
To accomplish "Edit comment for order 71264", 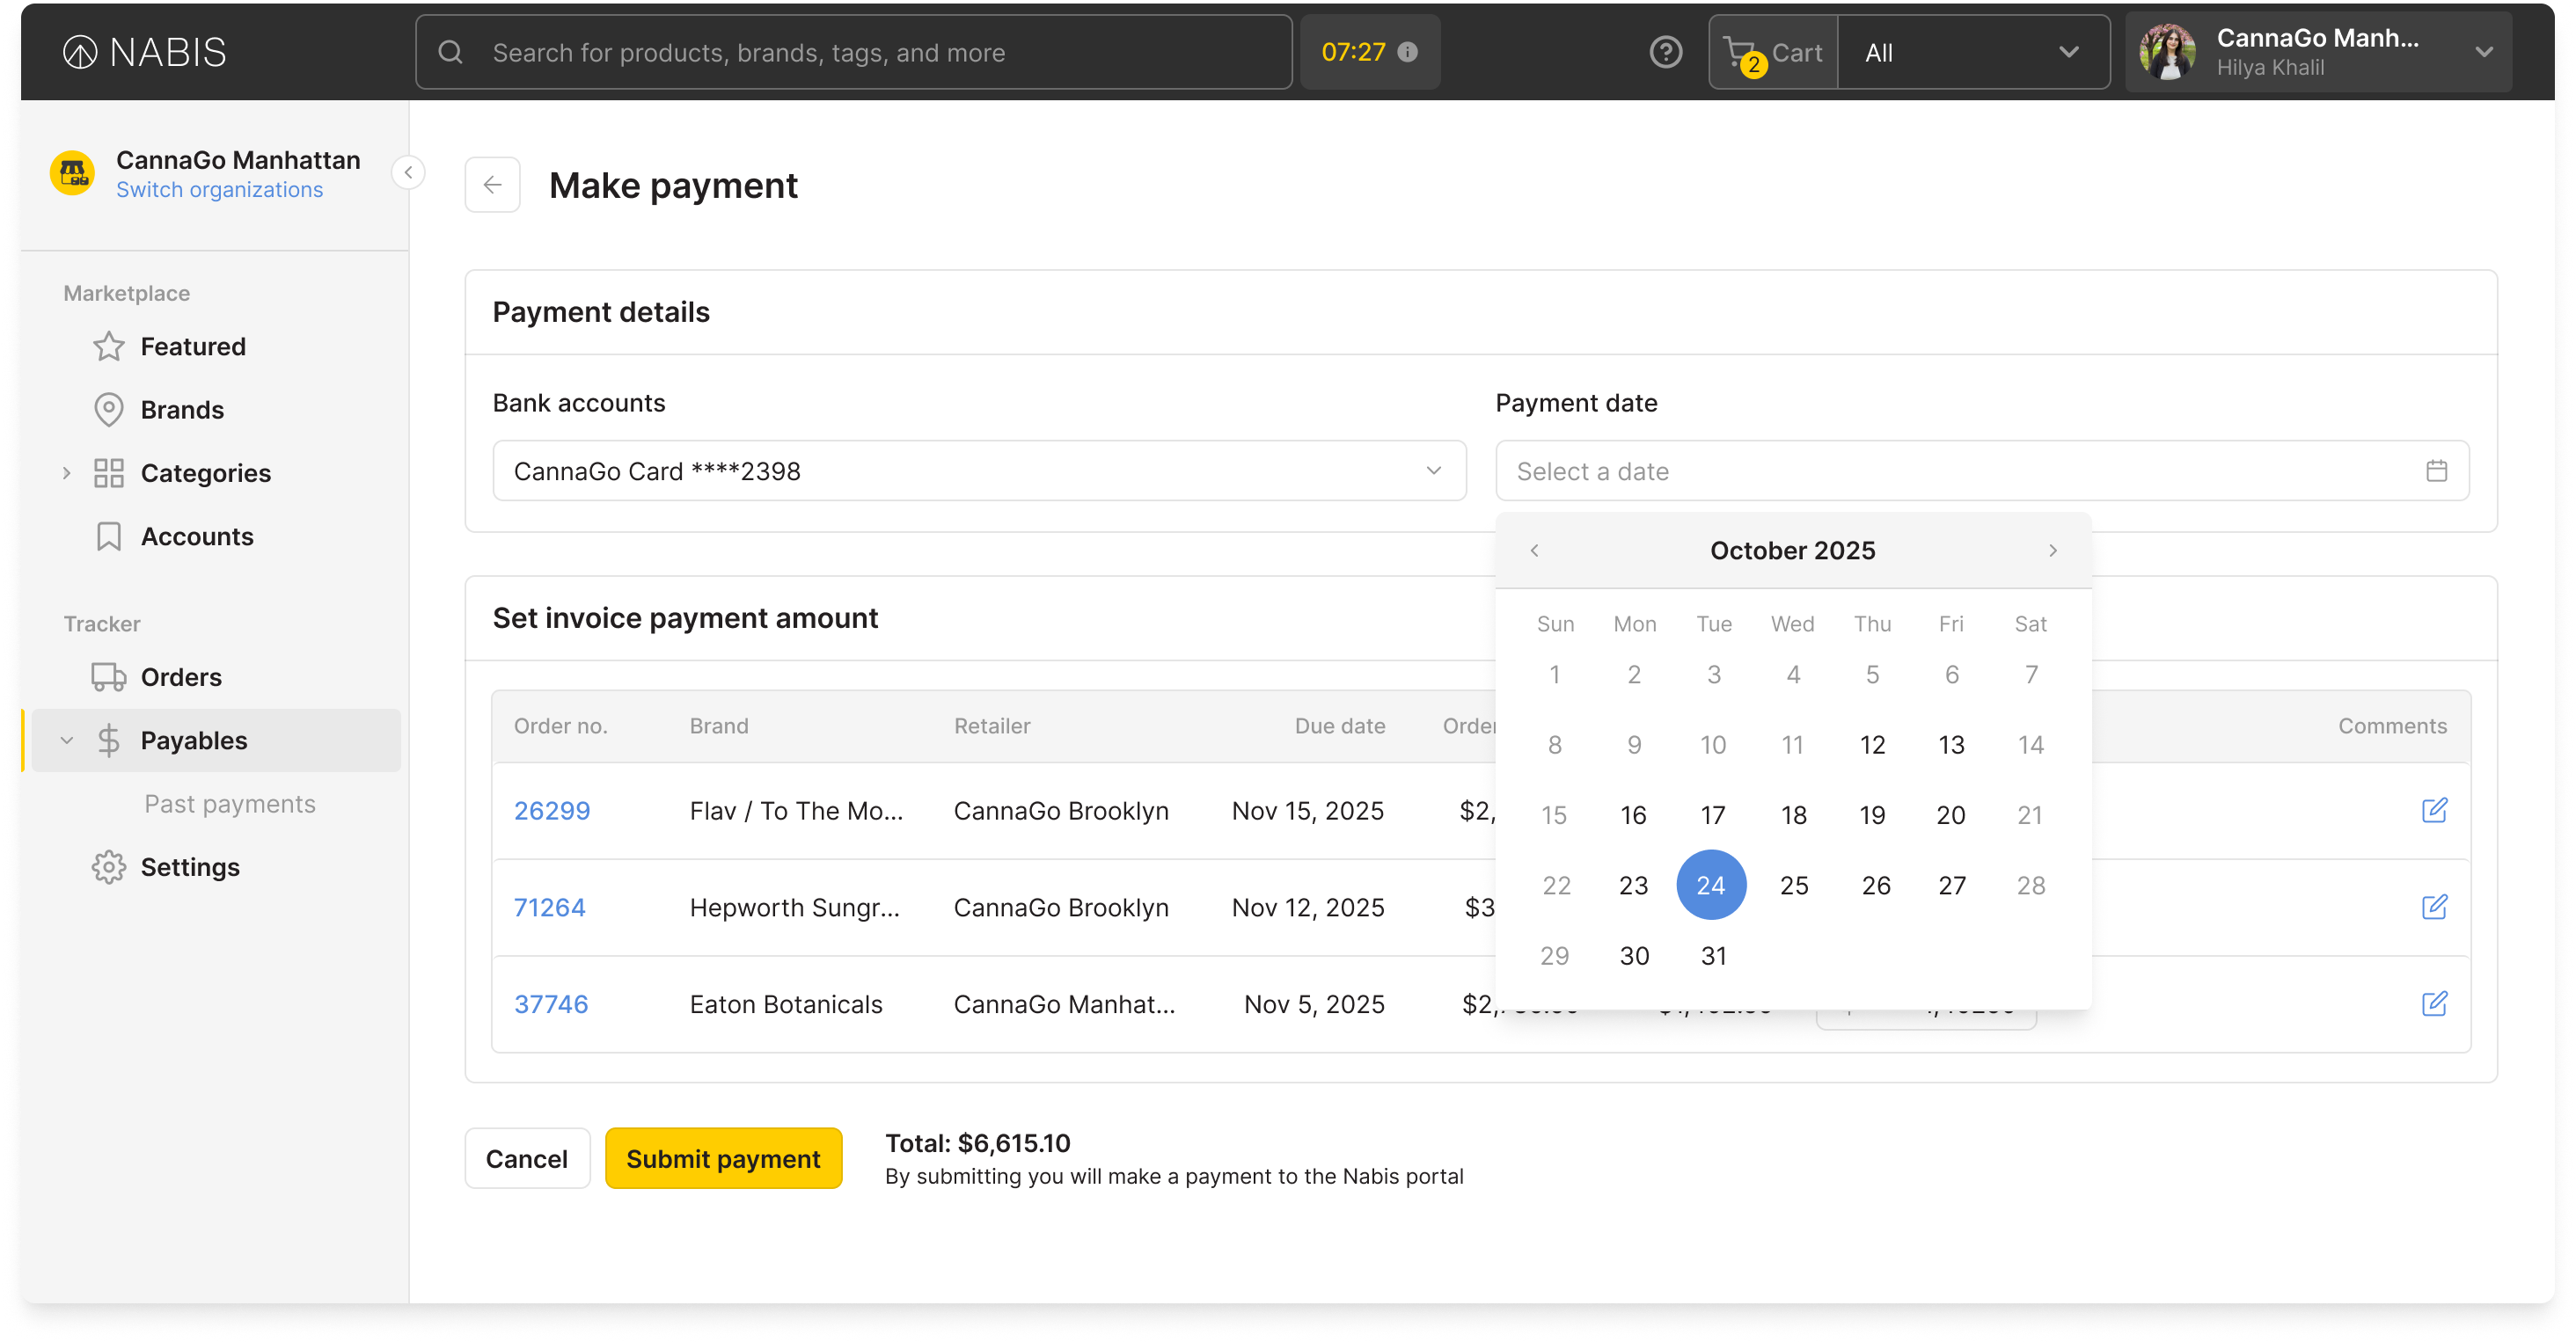I will click(2434, 907).
